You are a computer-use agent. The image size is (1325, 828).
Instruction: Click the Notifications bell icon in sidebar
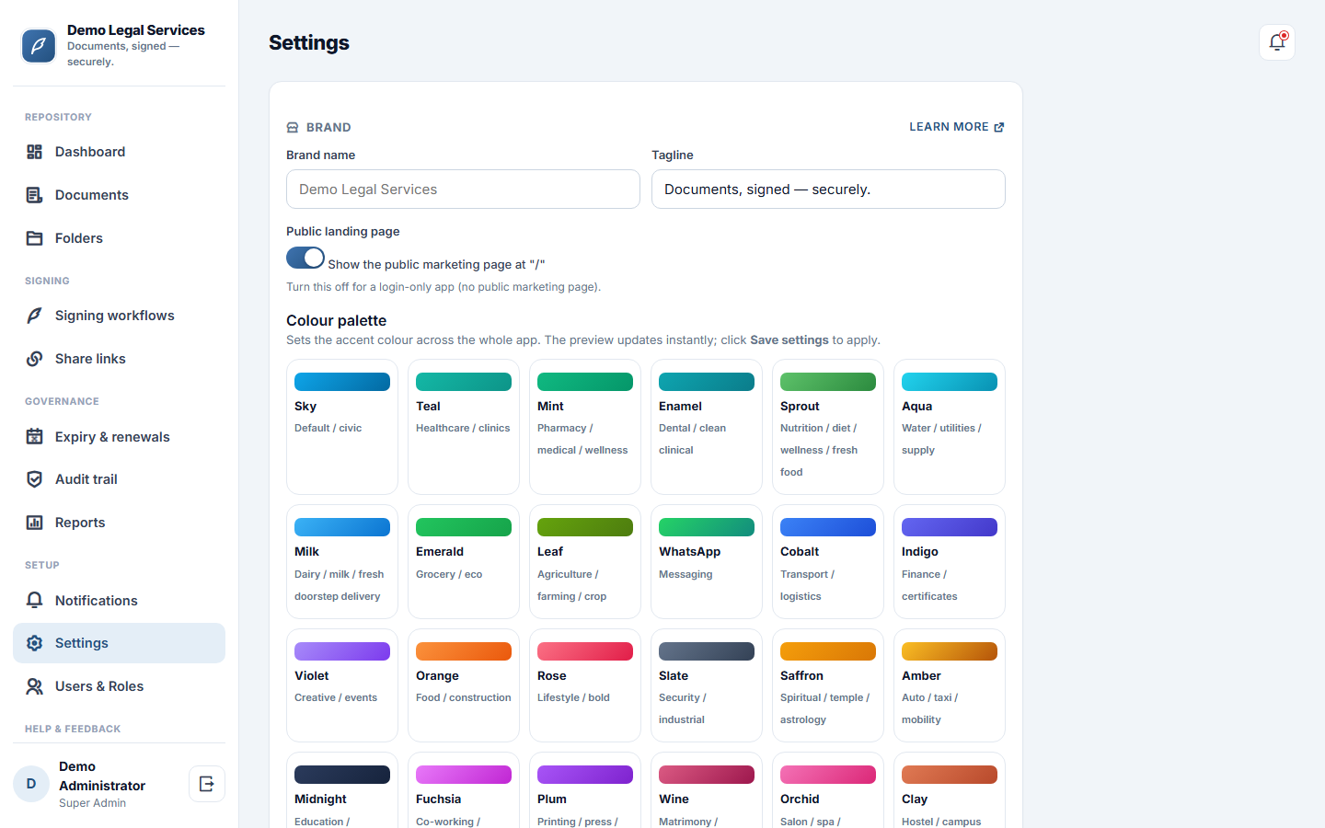pyautogui.click(x=35, y=600)
